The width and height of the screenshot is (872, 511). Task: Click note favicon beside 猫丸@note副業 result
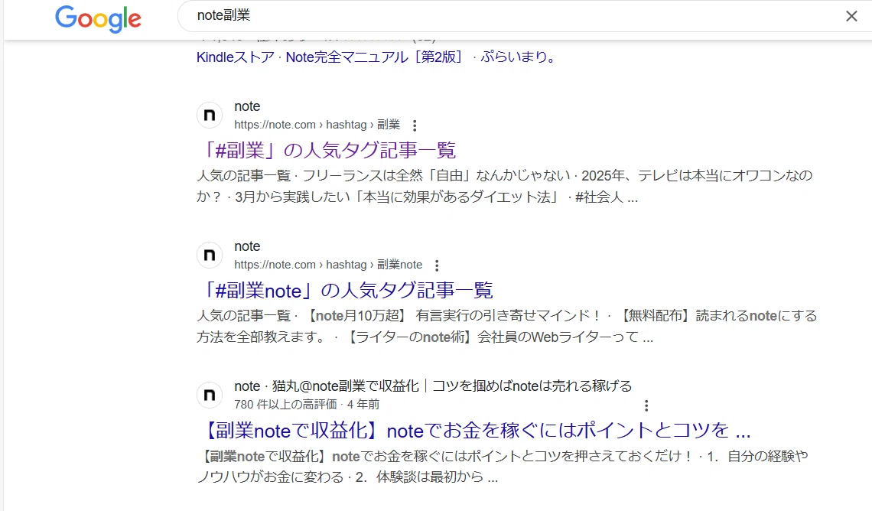pos(210,395)
